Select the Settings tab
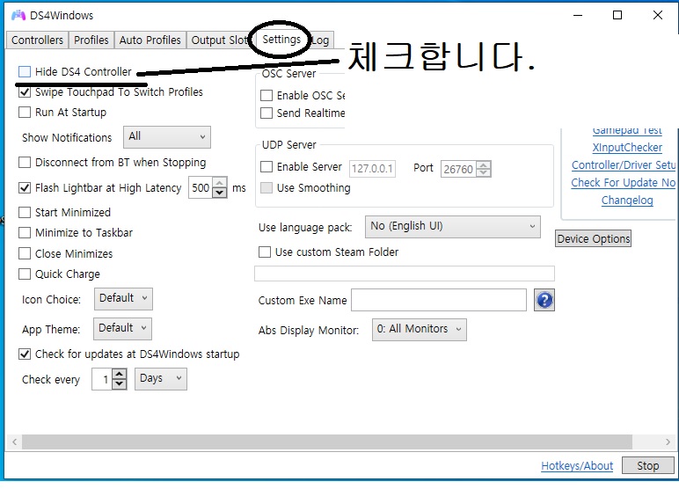679x489 pixels. coord(281,40)
